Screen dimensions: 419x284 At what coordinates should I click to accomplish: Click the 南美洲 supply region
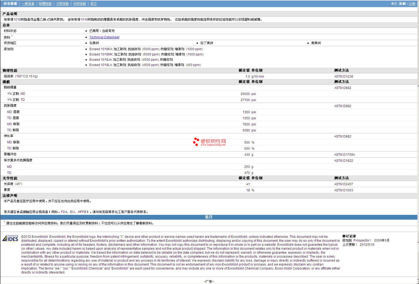coord(316,43)
